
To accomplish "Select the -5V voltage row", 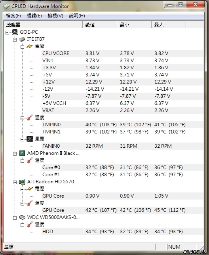I will [x=122, y=96].
